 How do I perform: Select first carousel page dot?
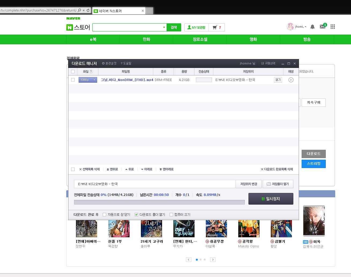[197, 260]
